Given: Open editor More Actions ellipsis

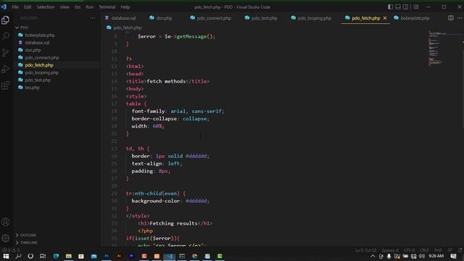Looking at the screenshot, I should (460, 18).
